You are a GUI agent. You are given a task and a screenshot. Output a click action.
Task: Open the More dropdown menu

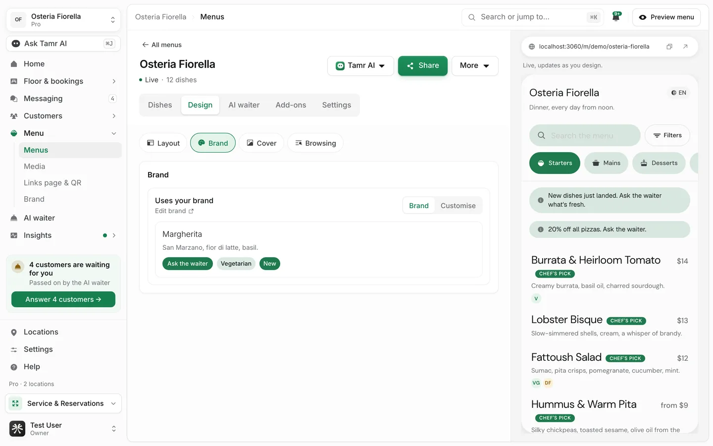point(475,66)
